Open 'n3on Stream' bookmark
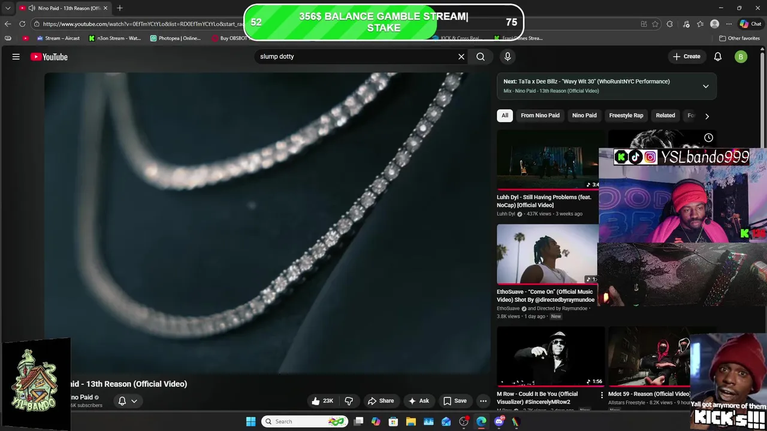This screenshot has width=767, height=431. coord(115,38)
